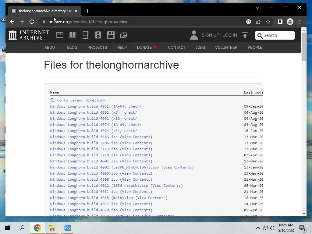Open PEOPLE menu item
This screenshot has width=312, height=234.
[x=255, y=47]
